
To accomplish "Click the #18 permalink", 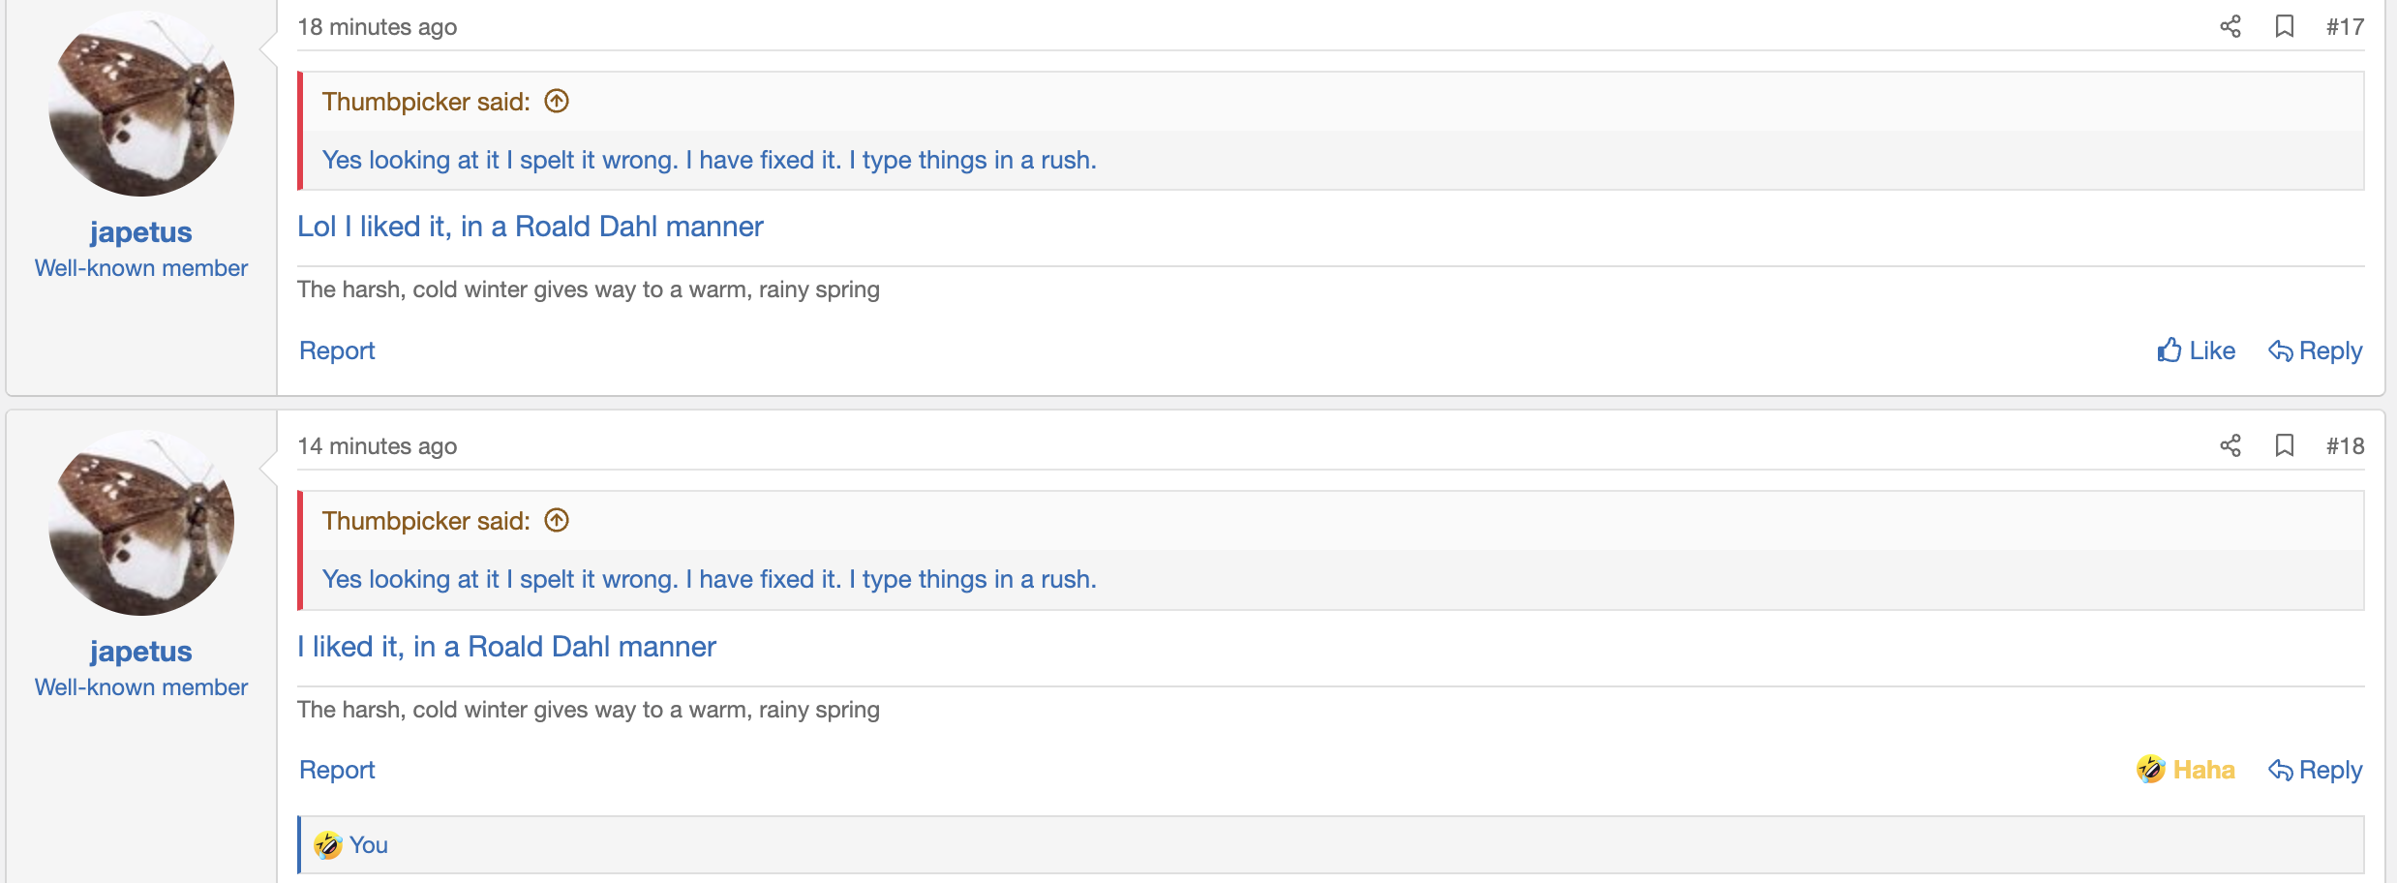I will (x=2347, y=445).
